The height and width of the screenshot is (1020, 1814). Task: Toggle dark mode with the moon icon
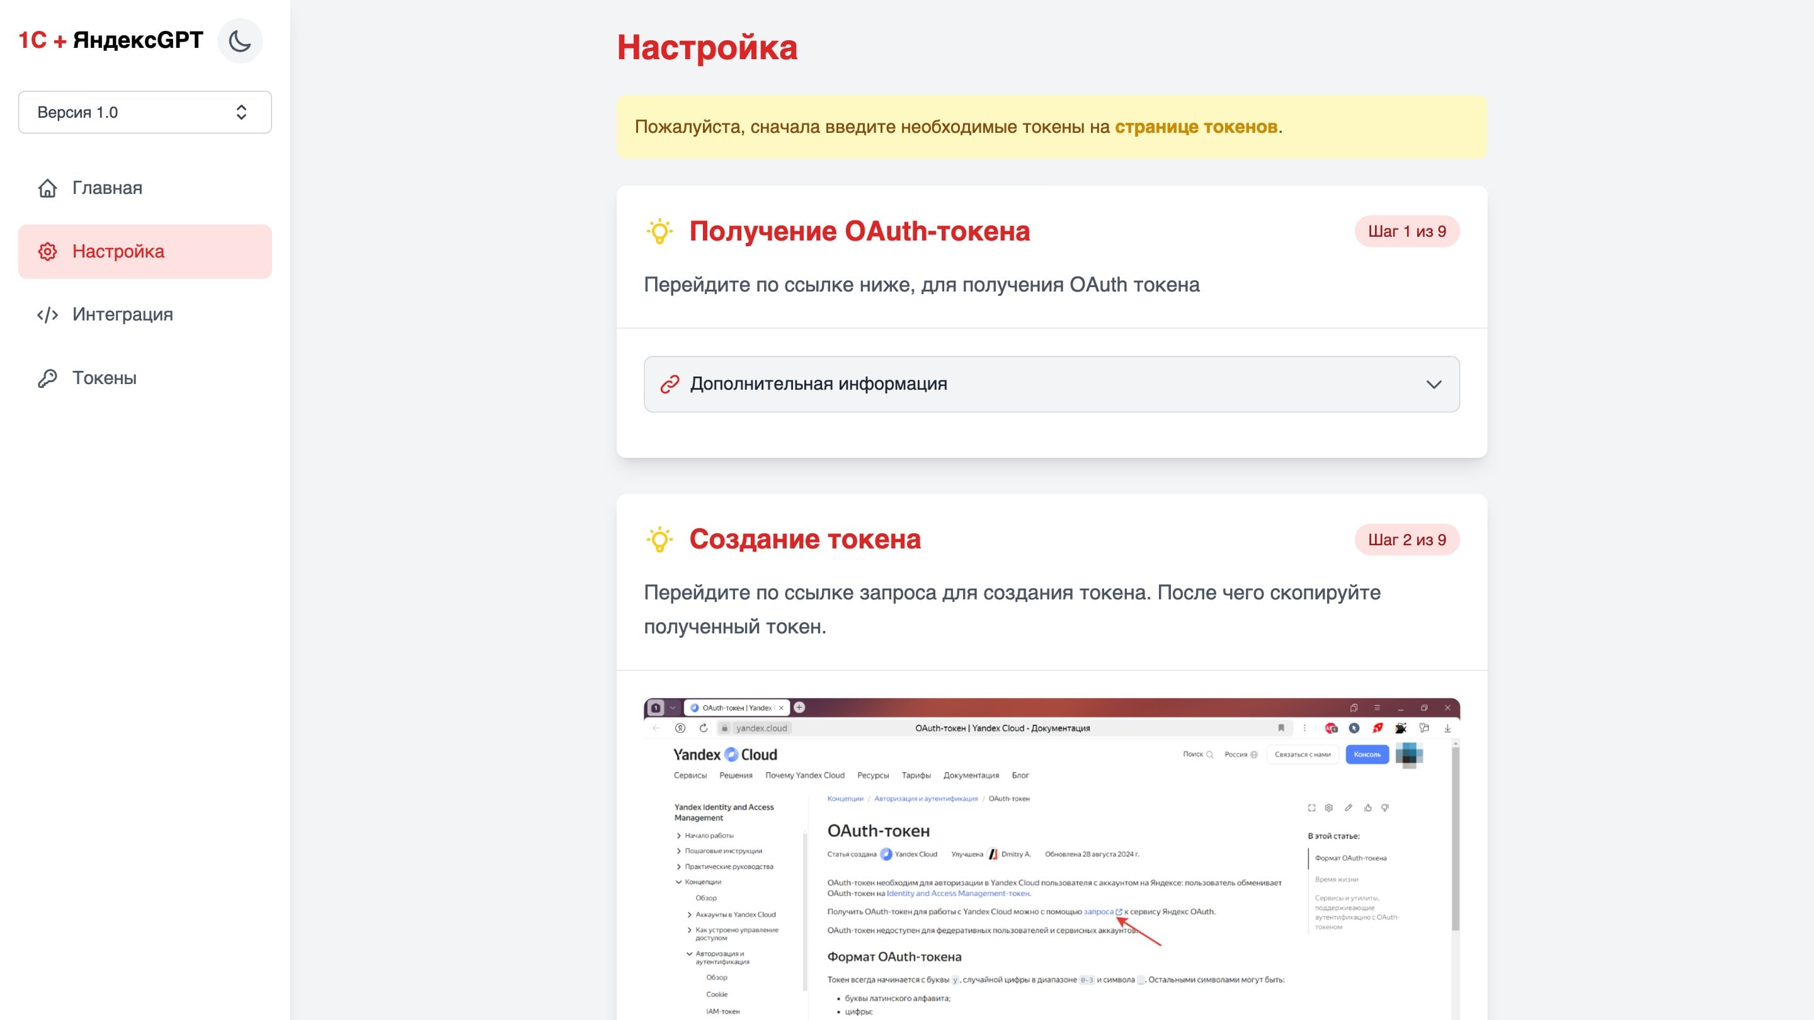point(240,41)
